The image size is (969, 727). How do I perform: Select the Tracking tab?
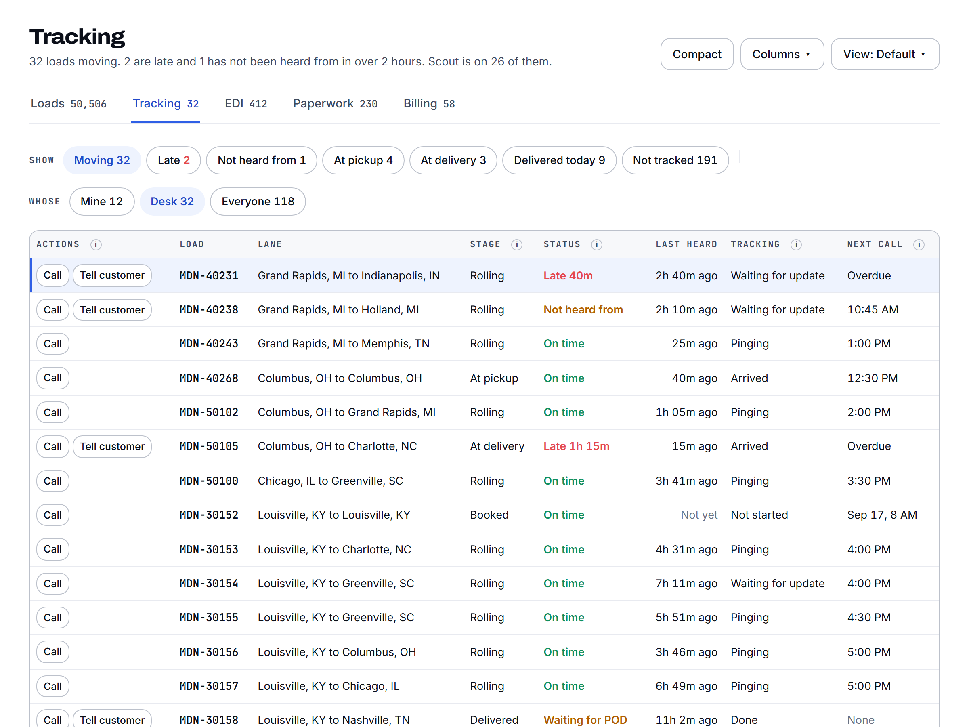pyautogui.click(x=166, y=103)
